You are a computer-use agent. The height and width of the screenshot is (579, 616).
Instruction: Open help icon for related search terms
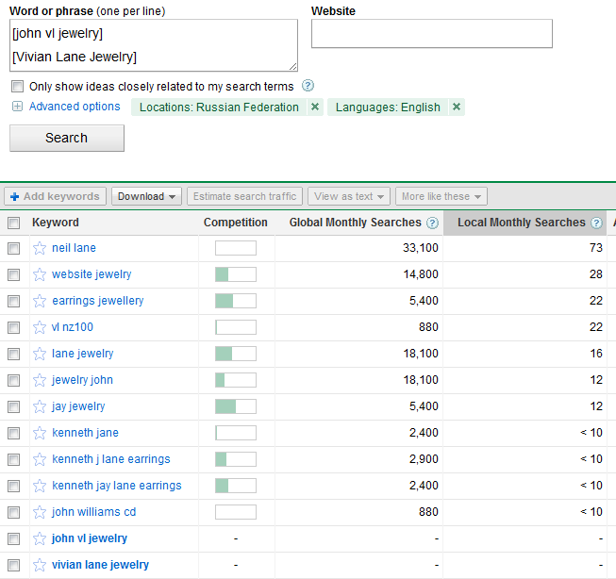click(x=308, y=86)
